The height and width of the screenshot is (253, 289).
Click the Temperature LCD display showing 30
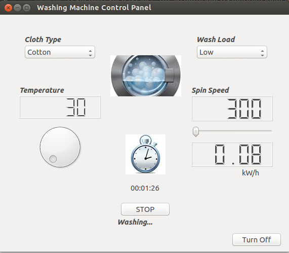(x=60, y=107)
